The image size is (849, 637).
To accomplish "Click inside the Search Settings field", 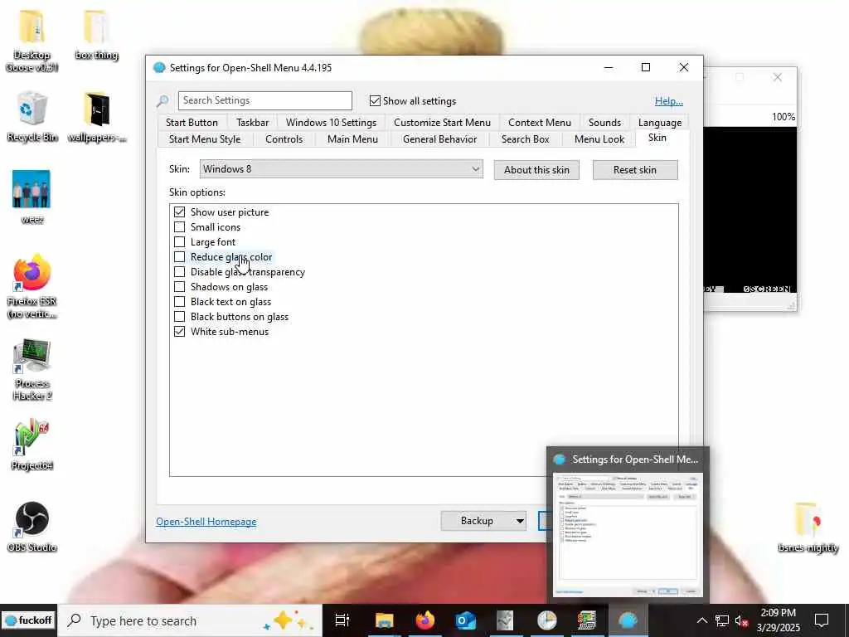I will [x=264, y=100].
